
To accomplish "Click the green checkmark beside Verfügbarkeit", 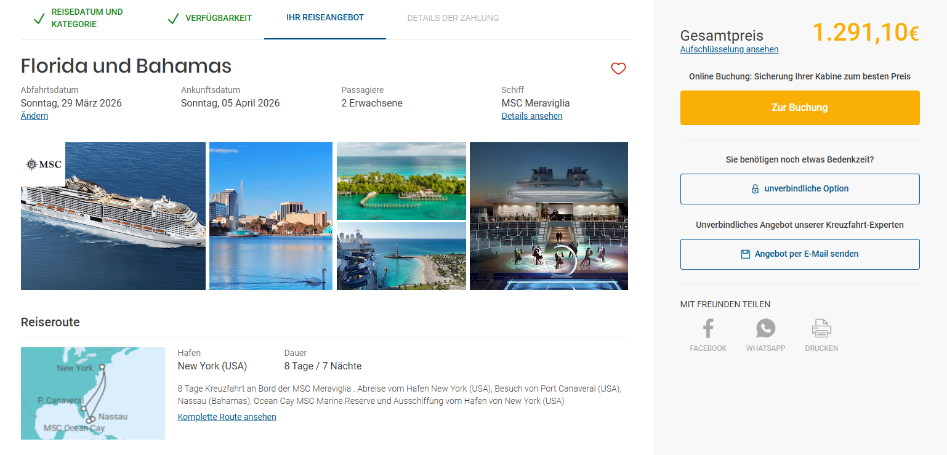I will (173, 18).
